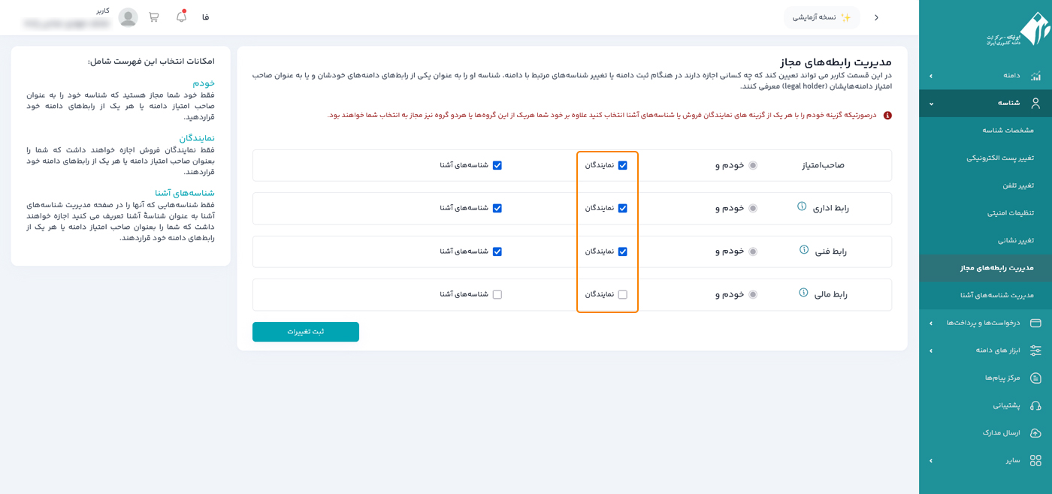
Task: Expand درخواست‌ها و پرداخت‌ها sidebar menu
Action: point(985,323)
